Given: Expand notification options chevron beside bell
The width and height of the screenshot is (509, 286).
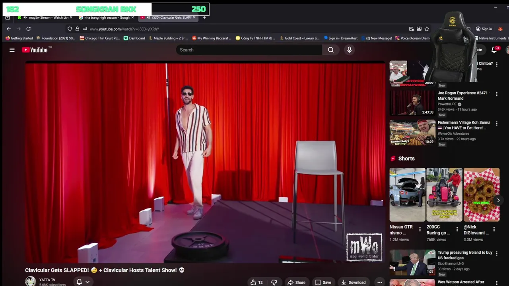Looking at the screenshot, I should tap(87, 282).
